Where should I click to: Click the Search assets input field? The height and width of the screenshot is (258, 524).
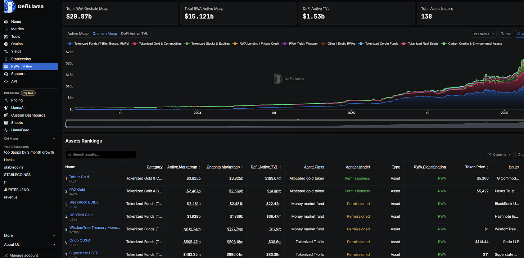101,155
